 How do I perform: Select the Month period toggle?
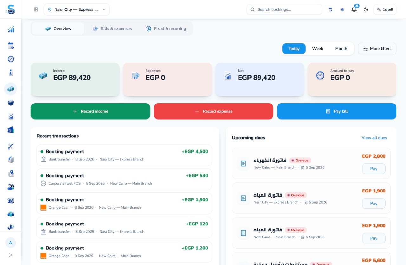[341, 49]
